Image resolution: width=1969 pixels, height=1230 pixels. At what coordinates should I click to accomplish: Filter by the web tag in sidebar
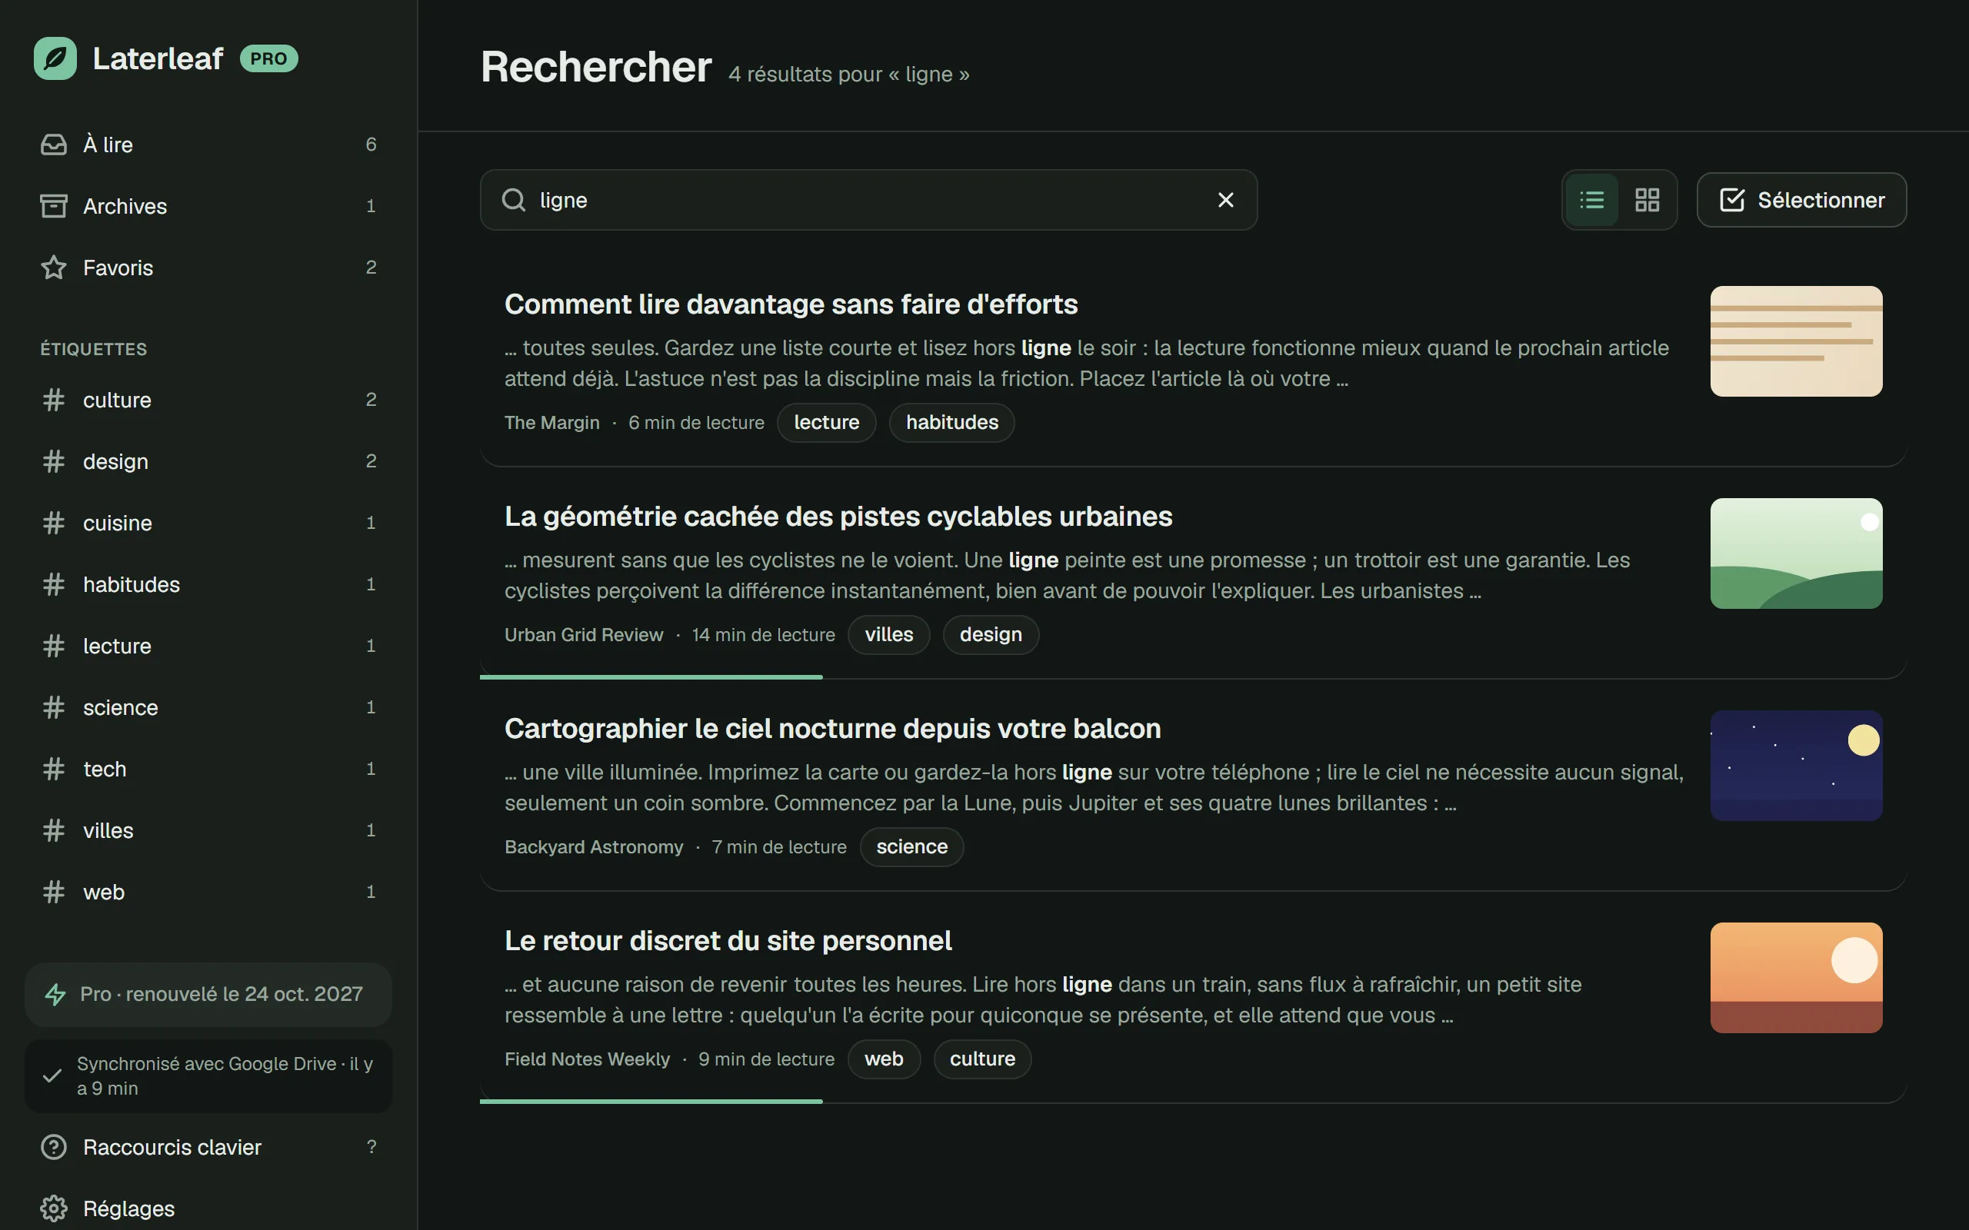click(208, 892)
